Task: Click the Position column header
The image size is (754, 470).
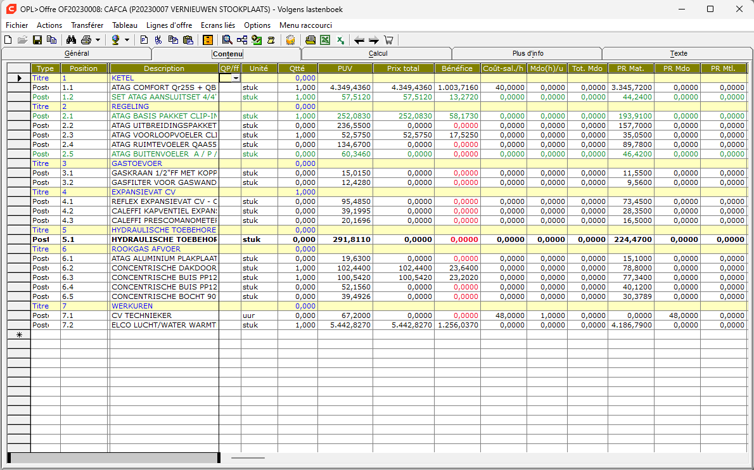Action: pos(84,68)
